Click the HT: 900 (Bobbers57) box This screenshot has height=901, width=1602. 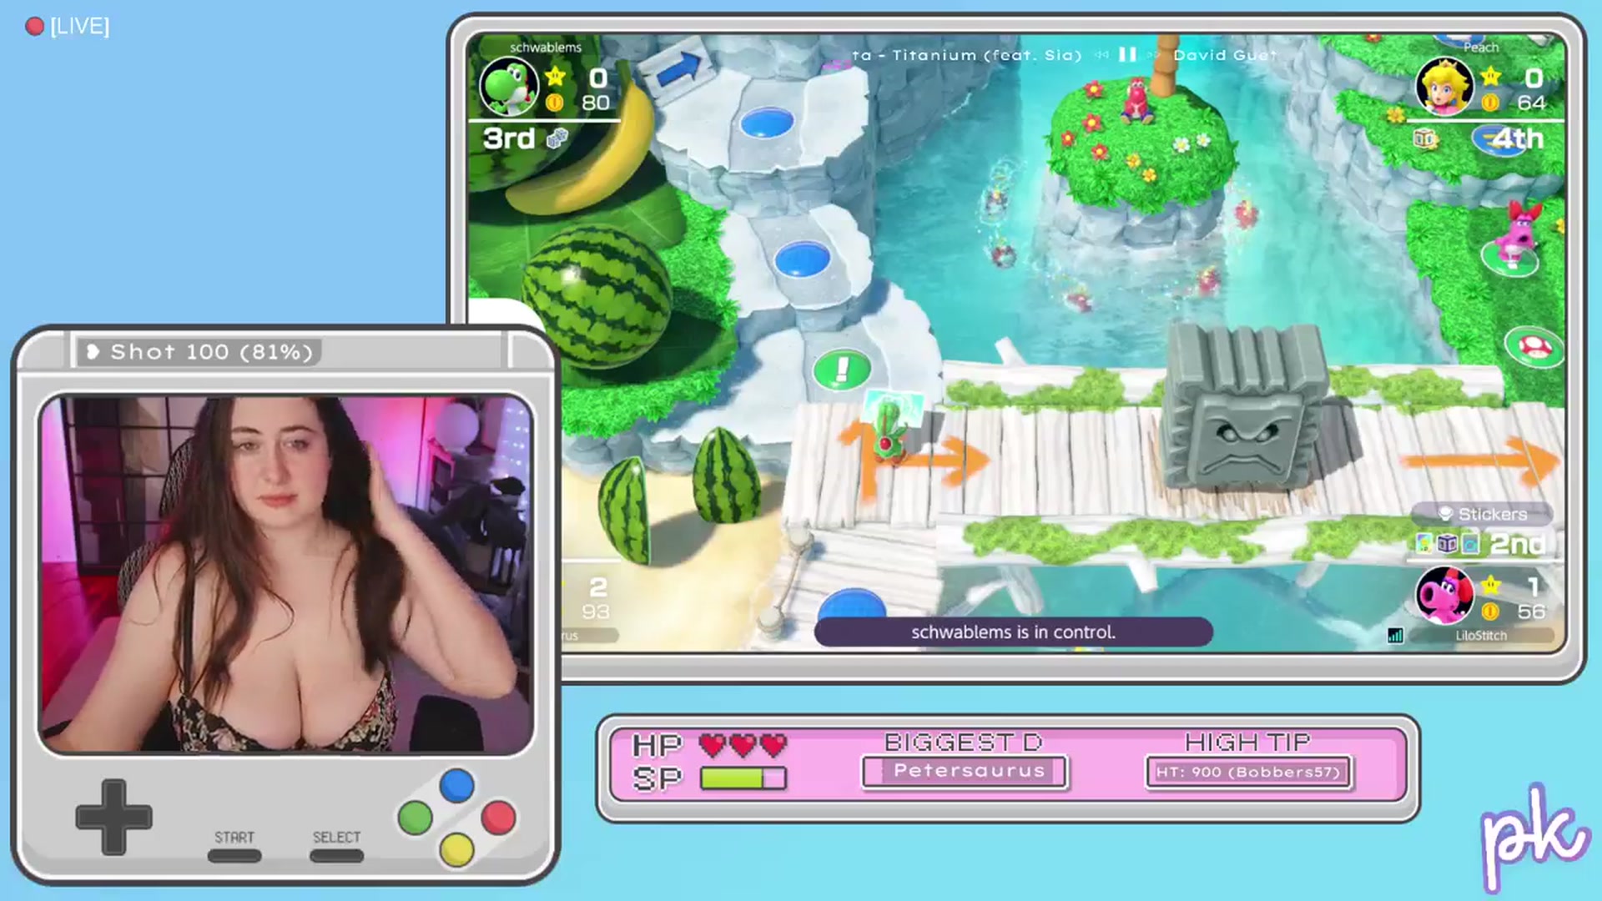coord(1248,773)
